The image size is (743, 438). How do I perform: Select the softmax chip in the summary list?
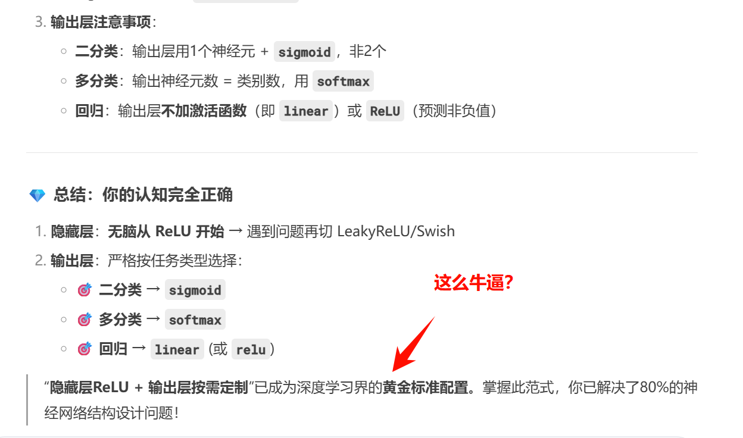click(x=195, y=320)
